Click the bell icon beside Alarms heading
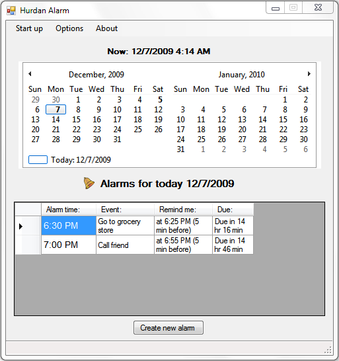339x361 pixels. tap(89, 183)
